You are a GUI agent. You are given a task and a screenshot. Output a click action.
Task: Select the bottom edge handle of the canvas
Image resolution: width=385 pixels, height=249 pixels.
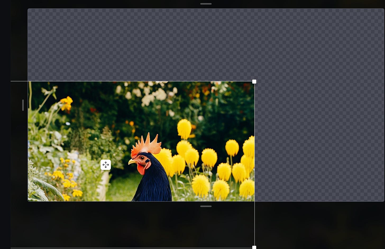tap(206, 206)
